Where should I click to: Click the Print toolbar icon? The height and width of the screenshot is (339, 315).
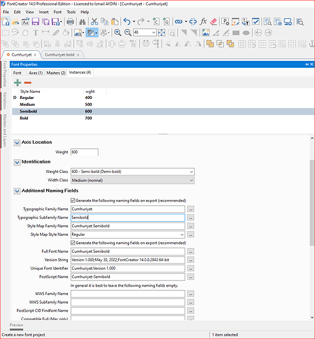70,22
